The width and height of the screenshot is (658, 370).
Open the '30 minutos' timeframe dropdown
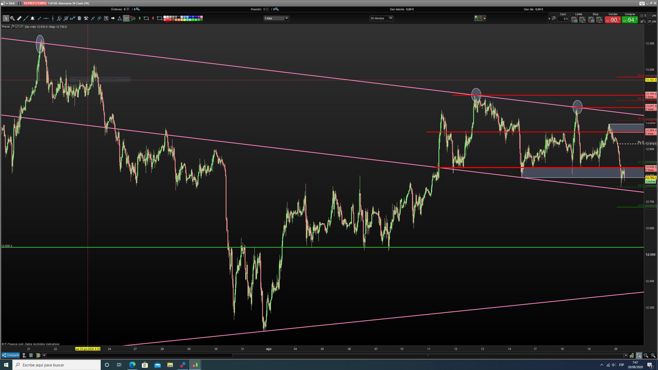pos(391,18)
